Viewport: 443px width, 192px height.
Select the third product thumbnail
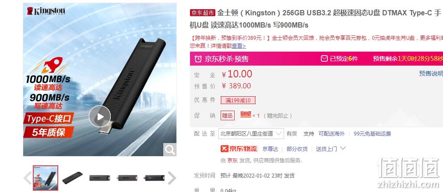pos(100,178)
